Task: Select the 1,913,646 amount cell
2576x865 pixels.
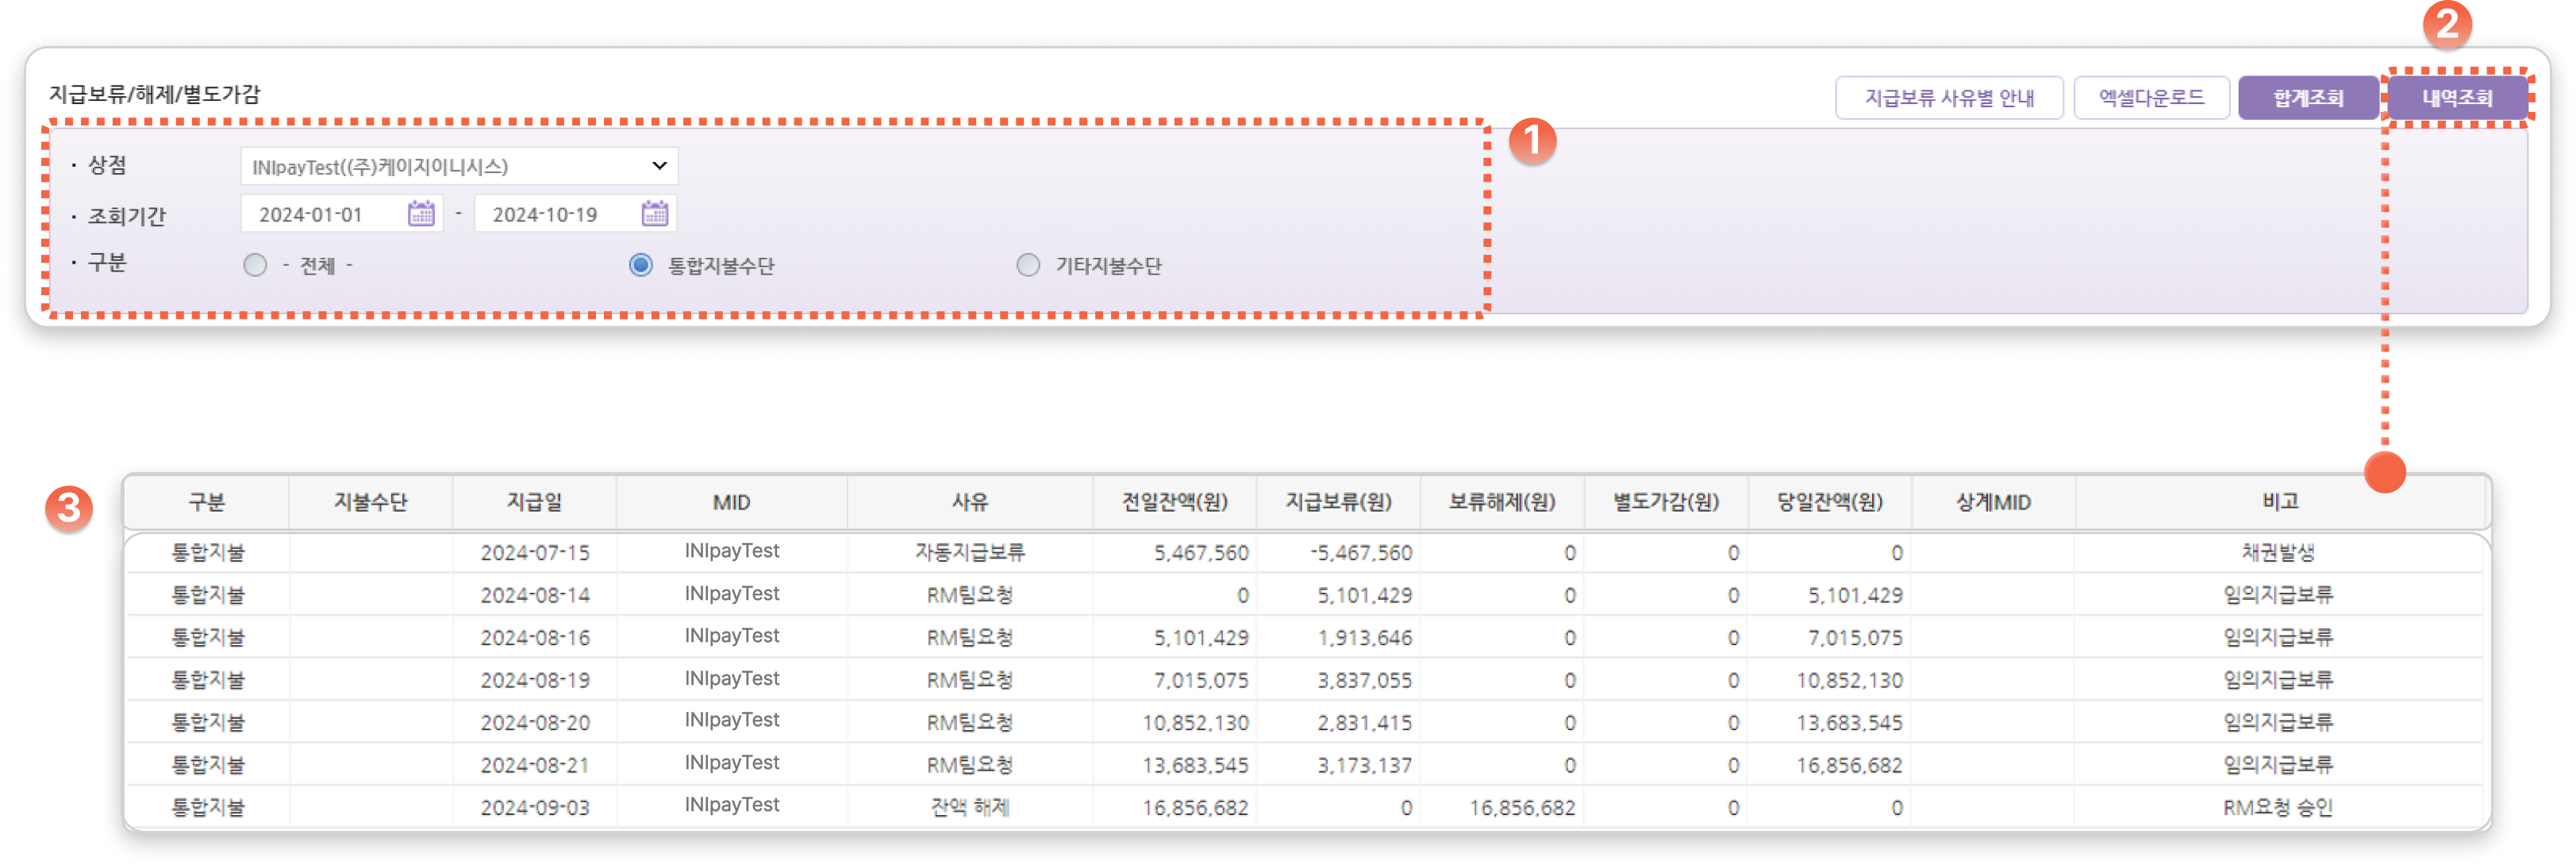Action: [1339, 638]
